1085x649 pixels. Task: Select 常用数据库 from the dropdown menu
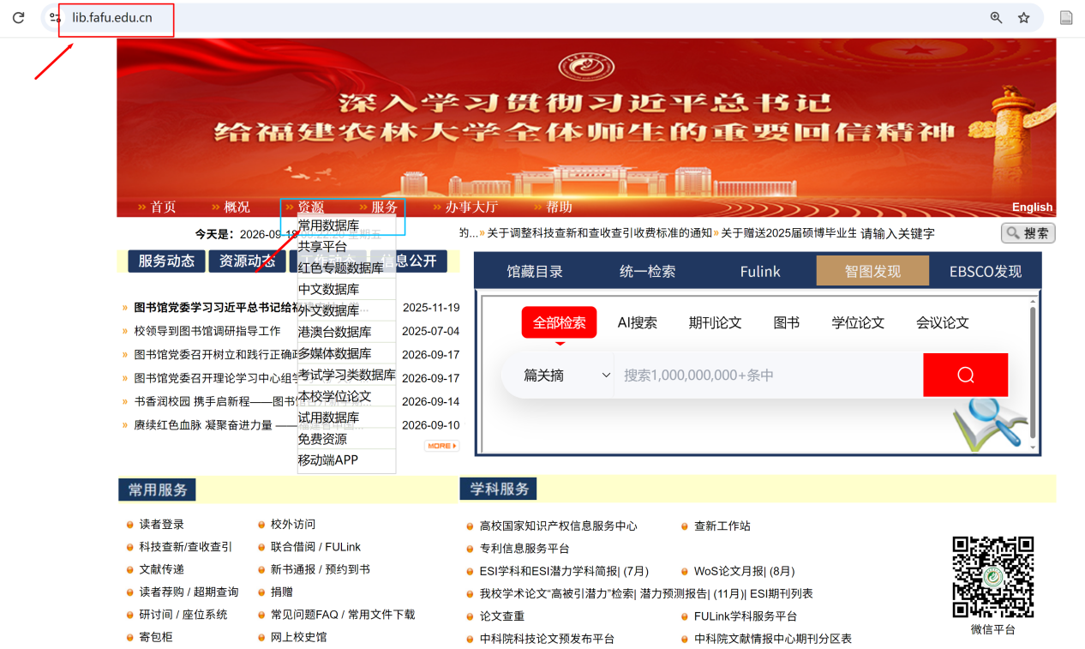point(346,225)
